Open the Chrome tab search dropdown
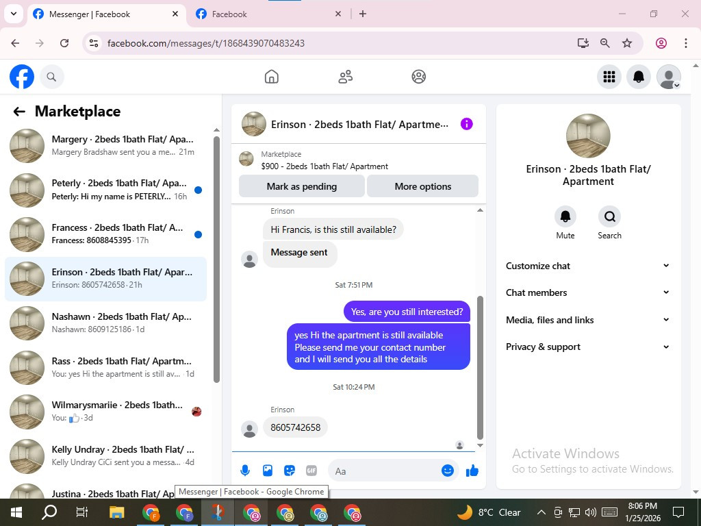 [14, 14]
